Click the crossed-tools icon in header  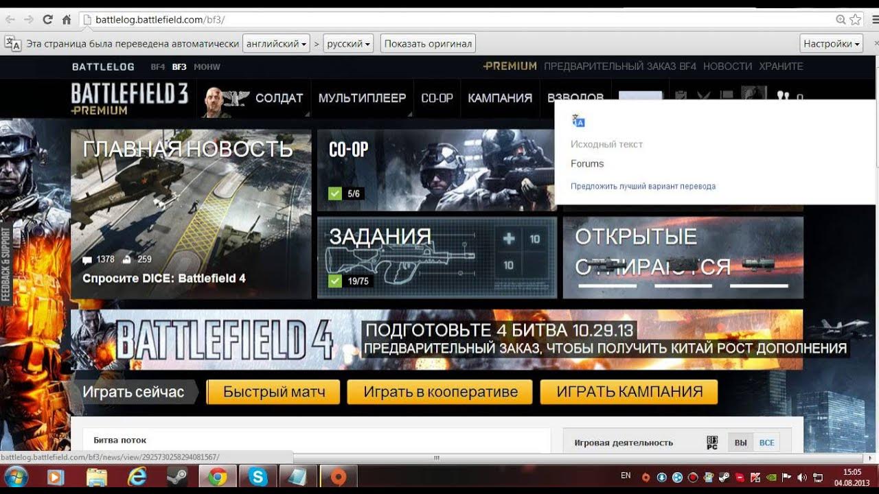click(704, 97)
